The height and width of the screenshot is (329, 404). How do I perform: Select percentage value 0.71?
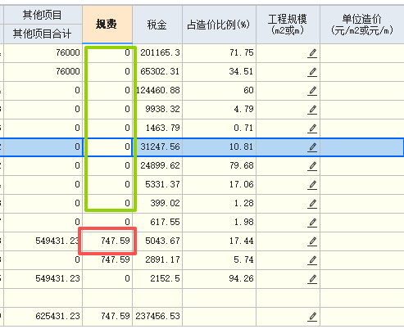pyautogui.click(x=219, y=128)
